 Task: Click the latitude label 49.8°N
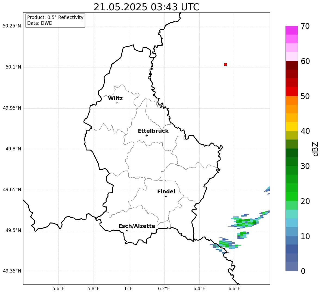click(13, 149)
